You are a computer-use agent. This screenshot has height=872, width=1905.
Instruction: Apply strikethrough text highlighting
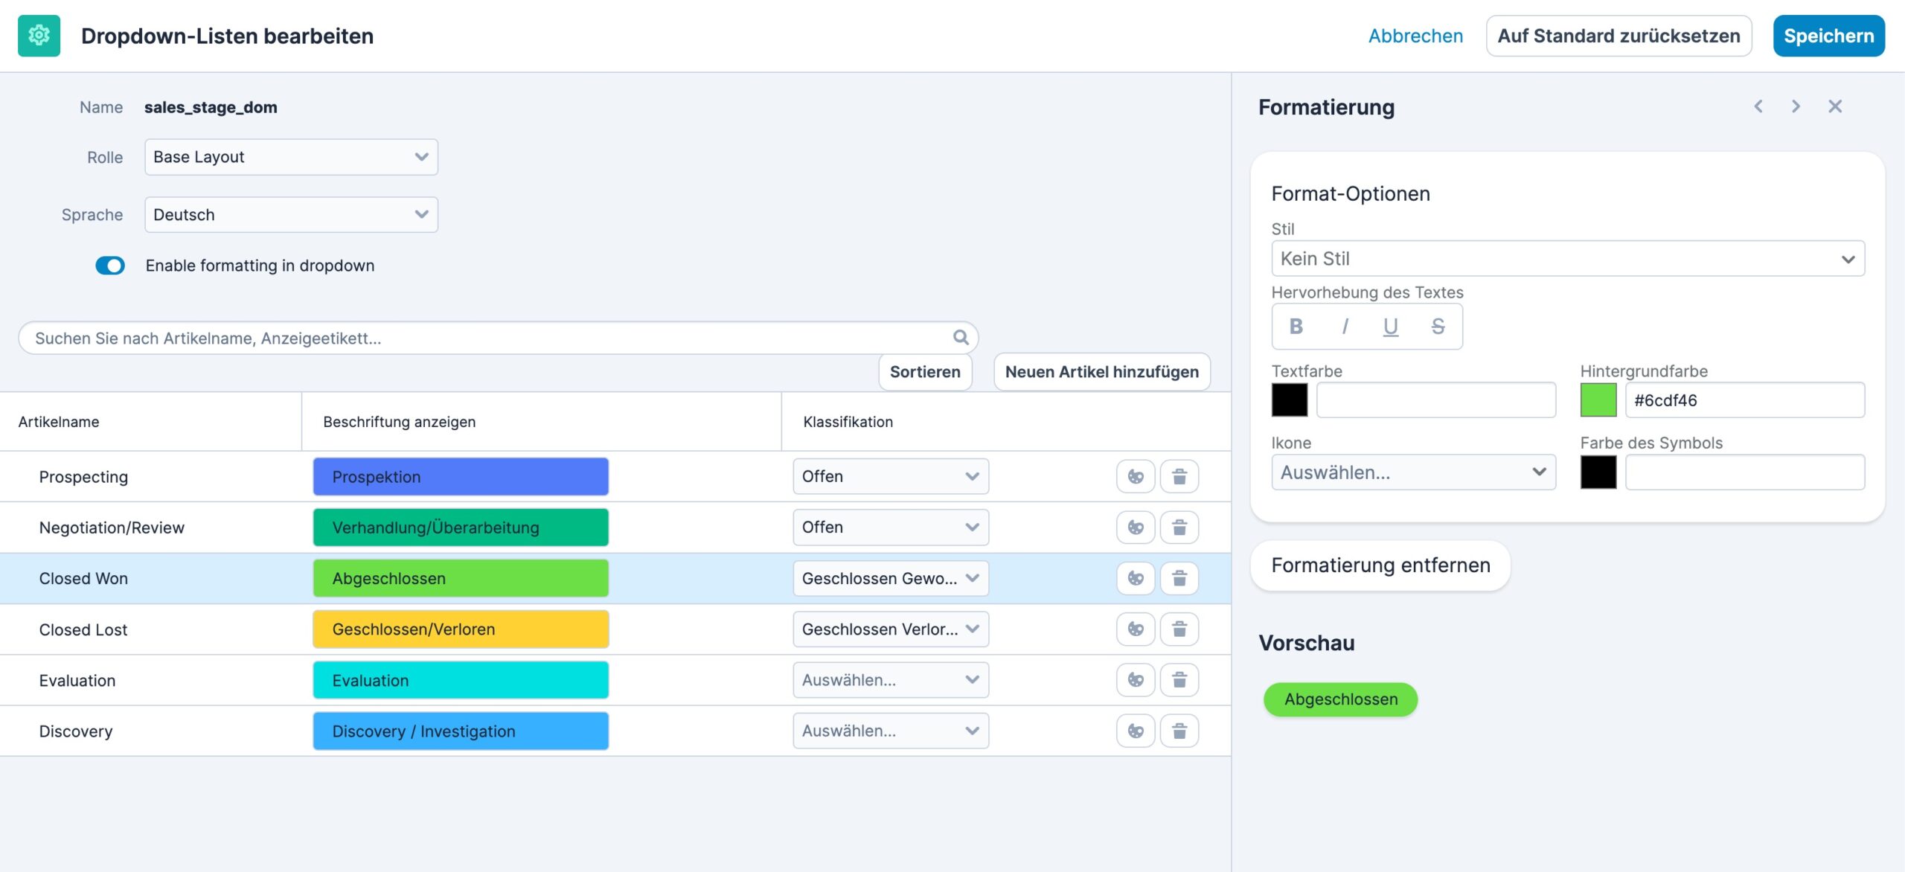pyautogui.click(x=1438, y=326)
